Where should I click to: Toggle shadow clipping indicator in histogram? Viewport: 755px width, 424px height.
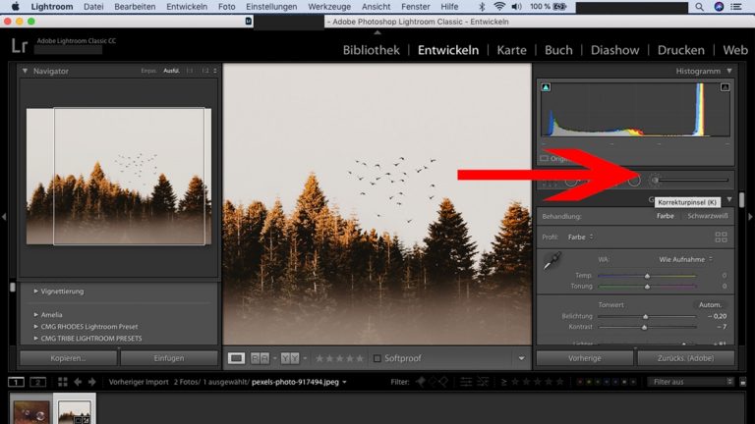click(546, 87)
